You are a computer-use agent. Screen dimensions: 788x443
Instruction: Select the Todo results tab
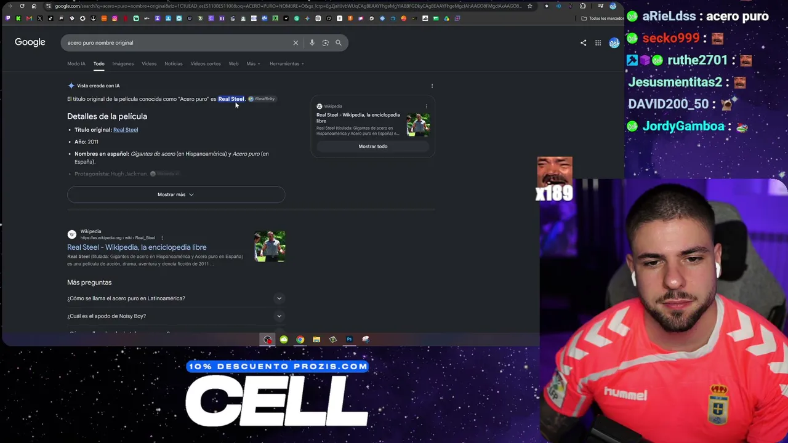coord(98,63)
